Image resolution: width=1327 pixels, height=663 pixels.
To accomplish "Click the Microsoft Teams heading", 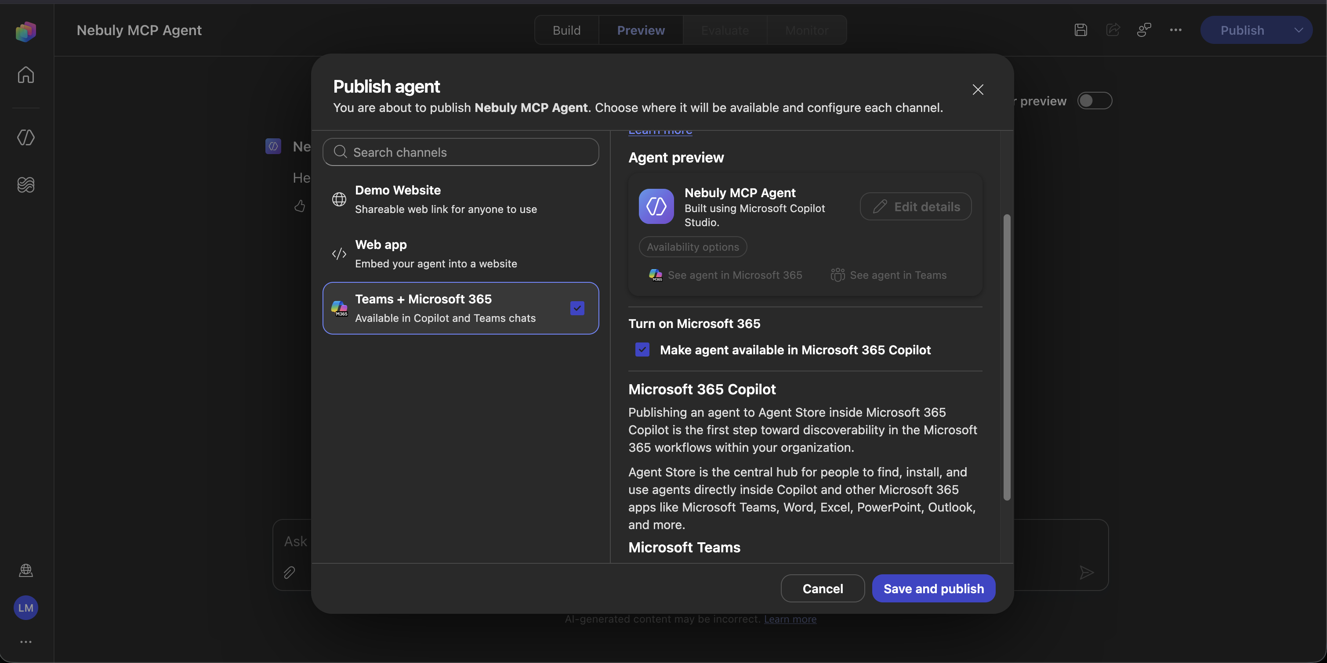I will coord(684,547).
